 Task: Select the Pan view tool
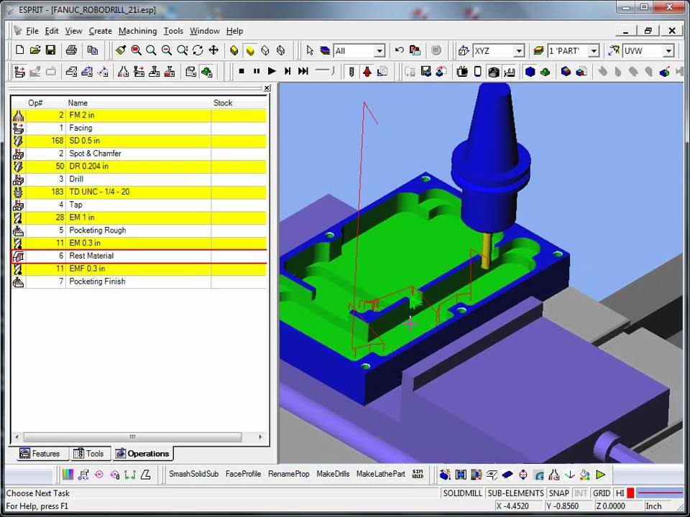point(213,50)
